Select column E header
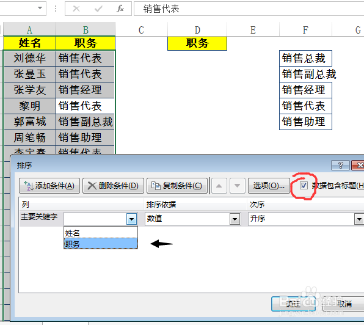Screen dimensions: 364x325 [253, 29]
